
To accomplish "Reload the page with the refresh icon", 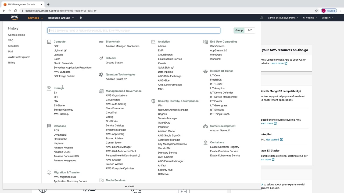I will click(15, 11).
